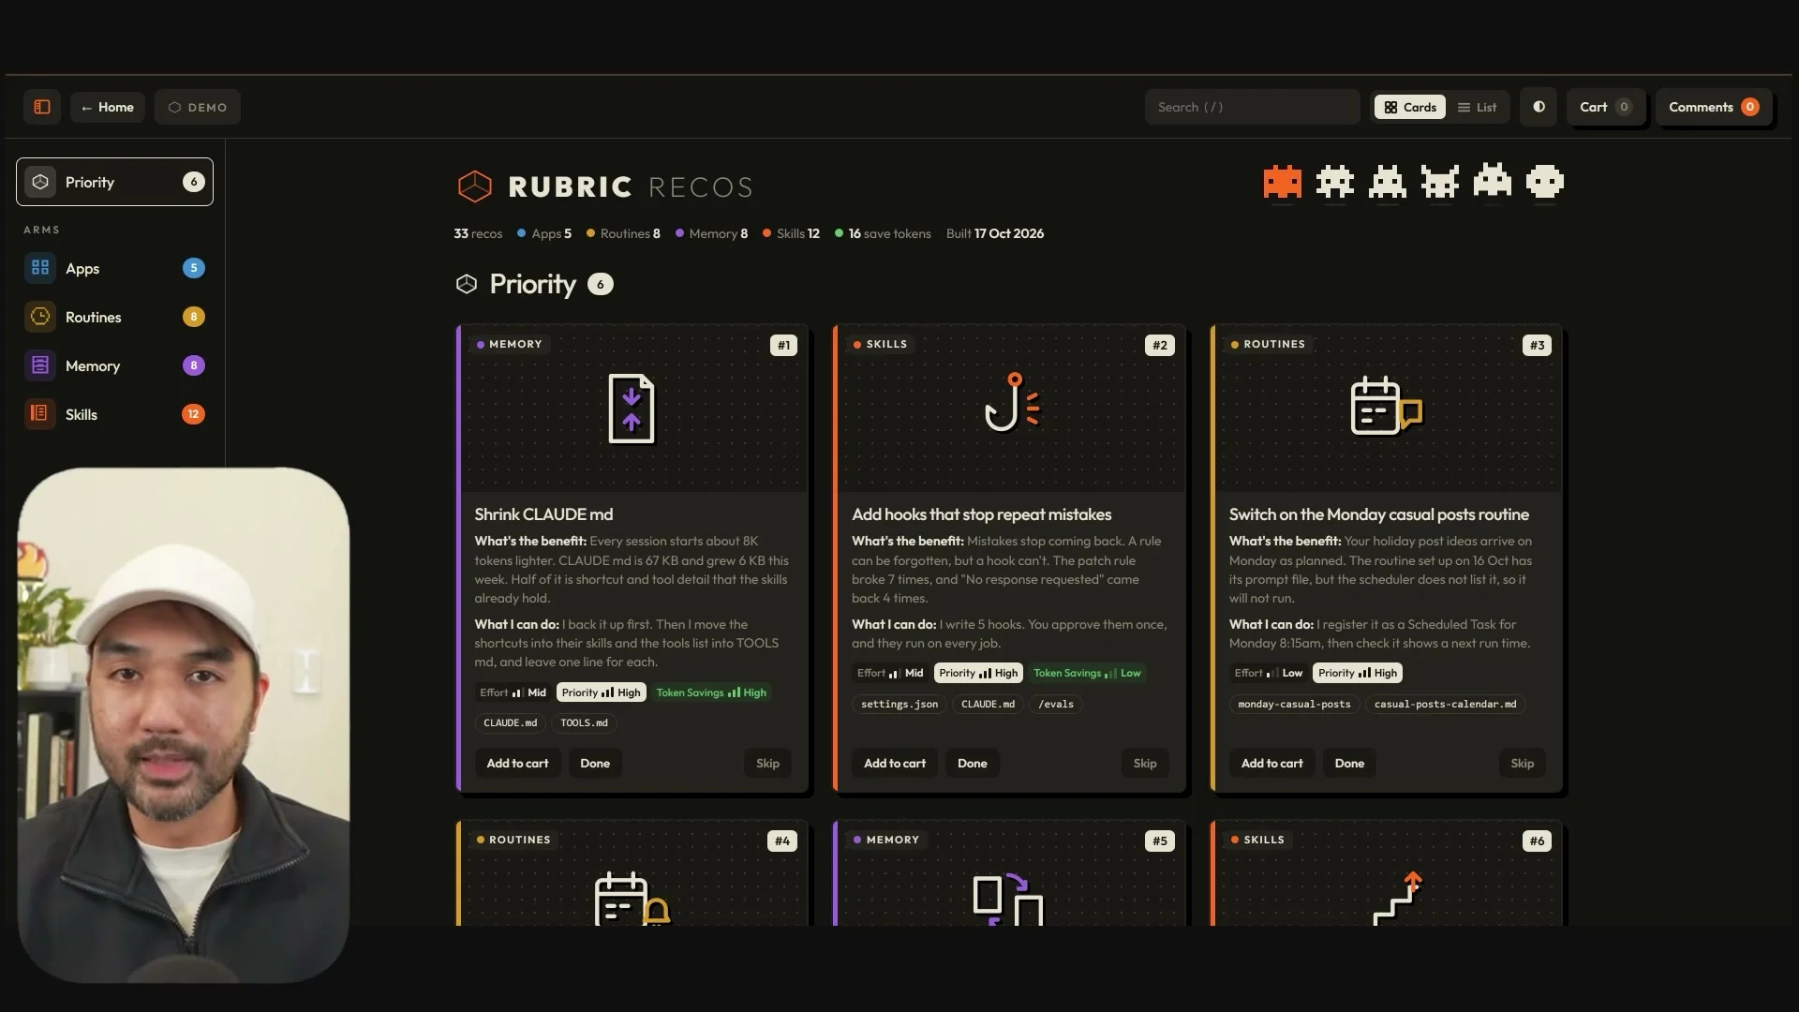Click the second space invader icon

pyautogui.click(x=1335, y=182)
